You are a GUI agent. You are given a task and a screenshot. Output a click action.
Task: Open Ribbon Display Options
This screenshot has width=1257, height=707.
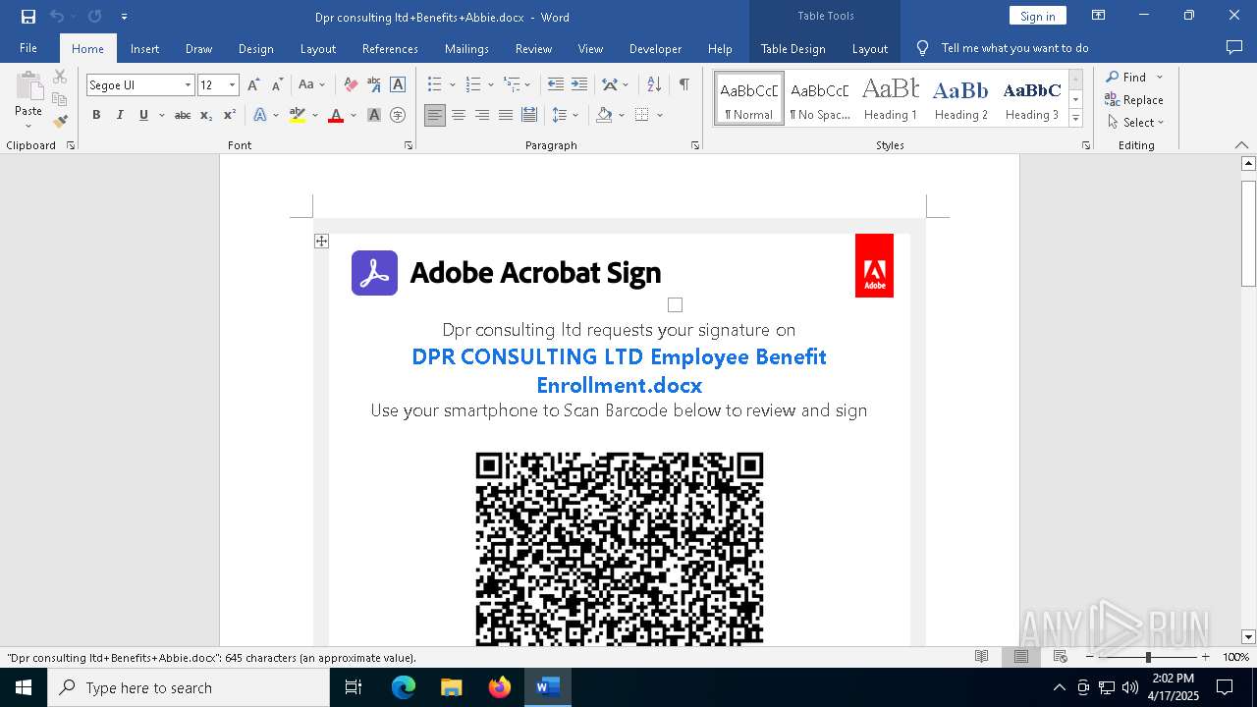[x=1099, y=16]
